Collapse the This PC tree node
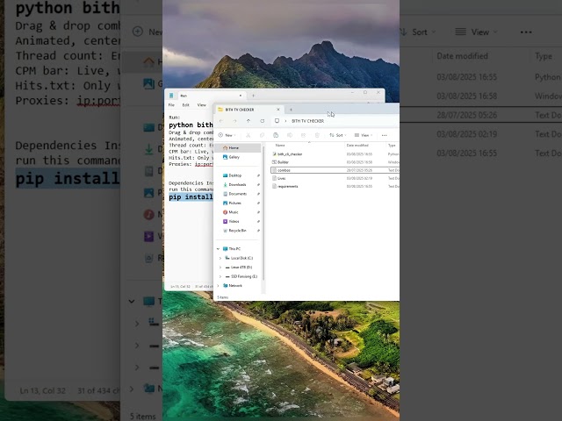Viewport: 562px width, 421px height. 220,249
